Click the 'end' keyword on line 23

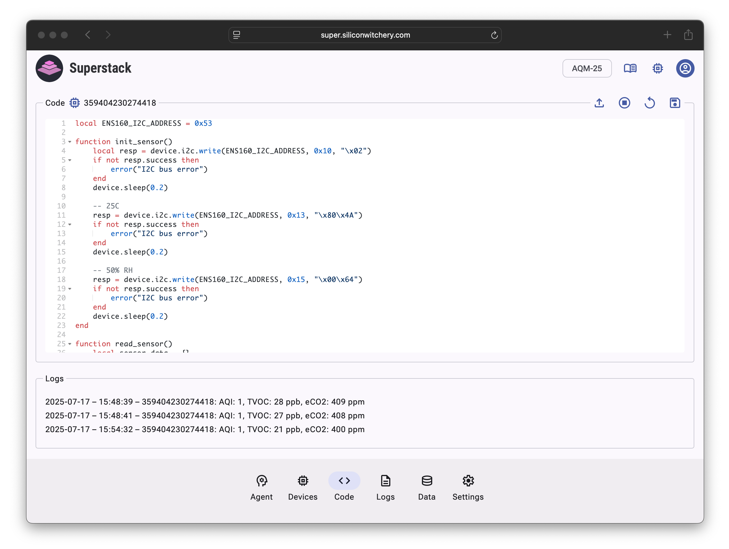(82, 325)
